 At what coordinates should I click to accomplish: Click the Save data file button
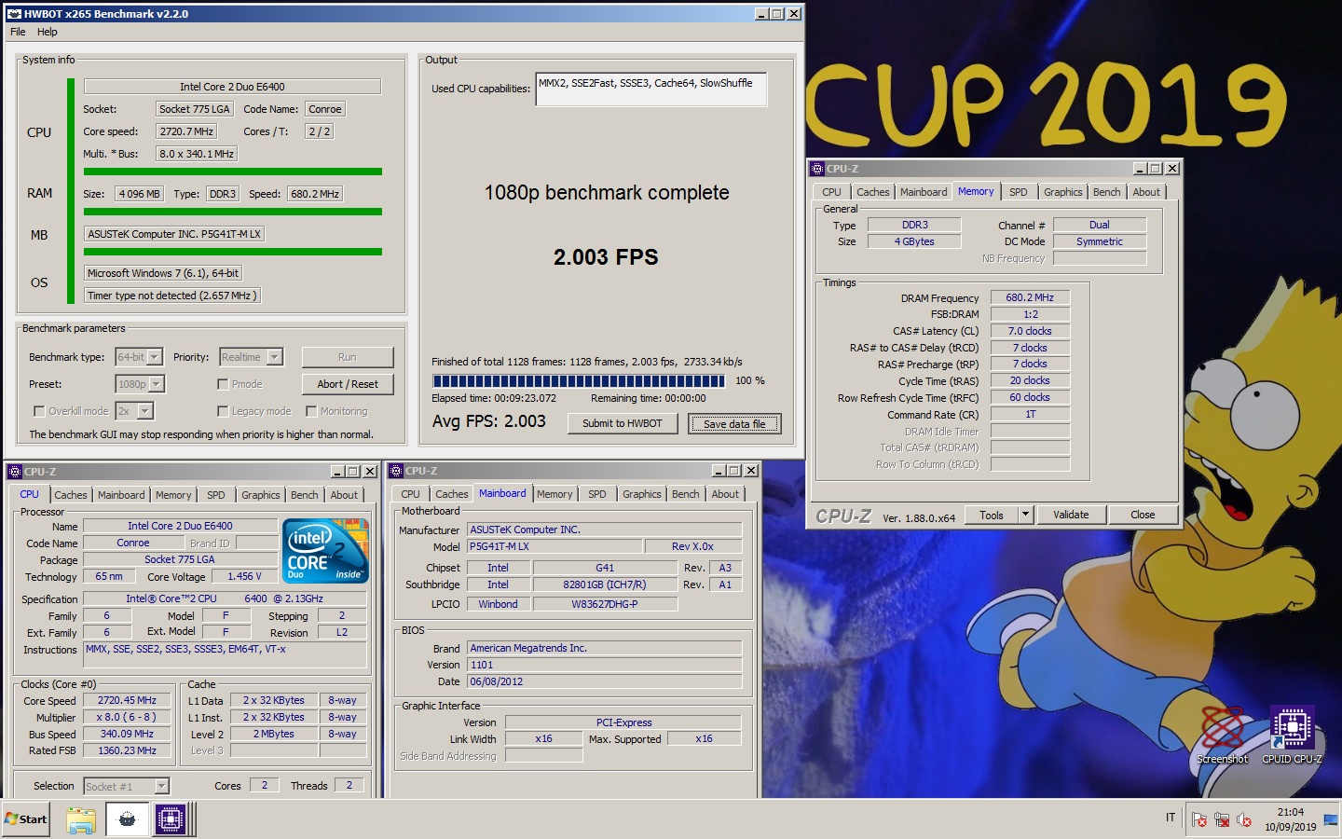pyautogui.click(x=734, y=423)
